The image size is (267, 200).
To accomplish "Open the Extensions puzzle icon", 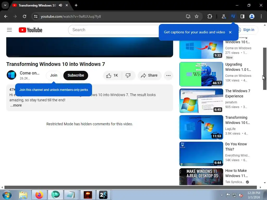I will (210, 16).
